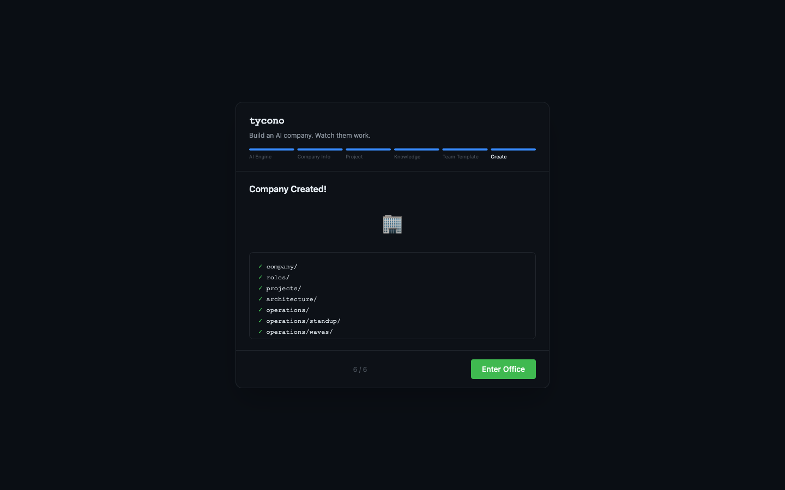Click the Company Created! heading
The width and height of the screenshot is (785, 490).
coord(288,189)
